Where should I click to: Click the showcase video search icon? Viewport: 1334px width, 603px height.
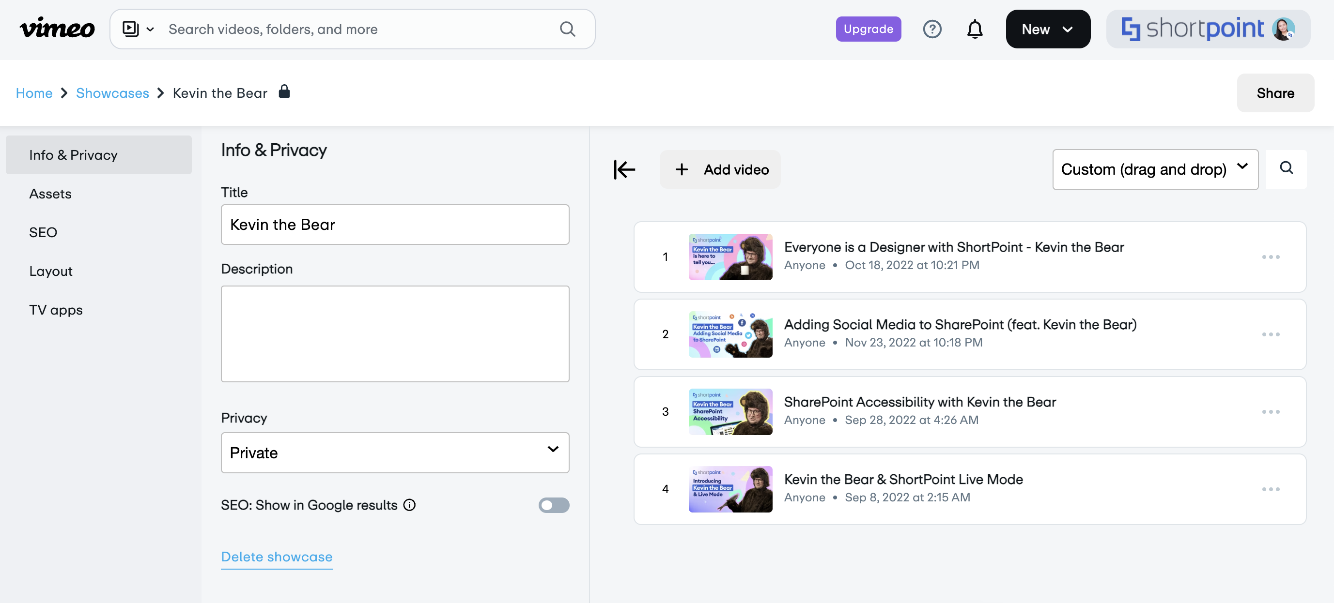pyautogui.click(x=1287, y=168)
